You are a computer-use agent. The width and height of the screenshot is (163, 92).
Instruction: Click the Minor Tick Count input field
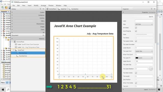(144, 54)
